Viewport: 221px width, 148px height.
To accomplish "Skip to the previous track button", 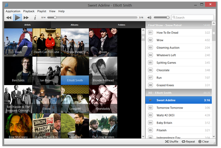I will [x=9, y=18].
